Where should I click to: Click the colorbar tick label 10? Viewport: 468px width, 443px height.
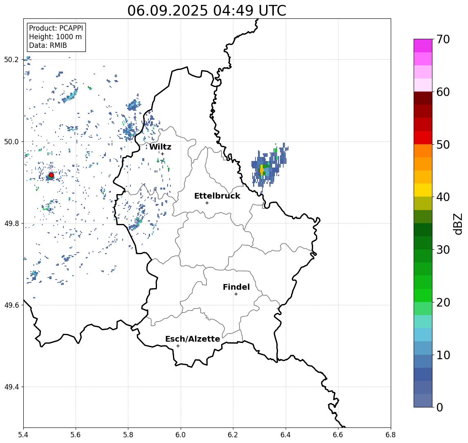coord(443,355)
